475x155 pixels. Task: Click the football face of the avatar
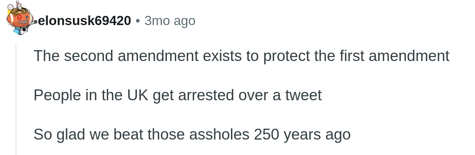20,20
